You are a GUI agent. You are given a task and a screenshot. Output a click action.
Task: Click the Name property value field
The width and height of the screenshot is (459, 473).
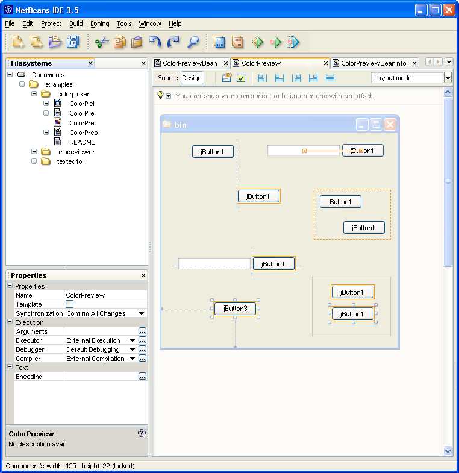105,295
